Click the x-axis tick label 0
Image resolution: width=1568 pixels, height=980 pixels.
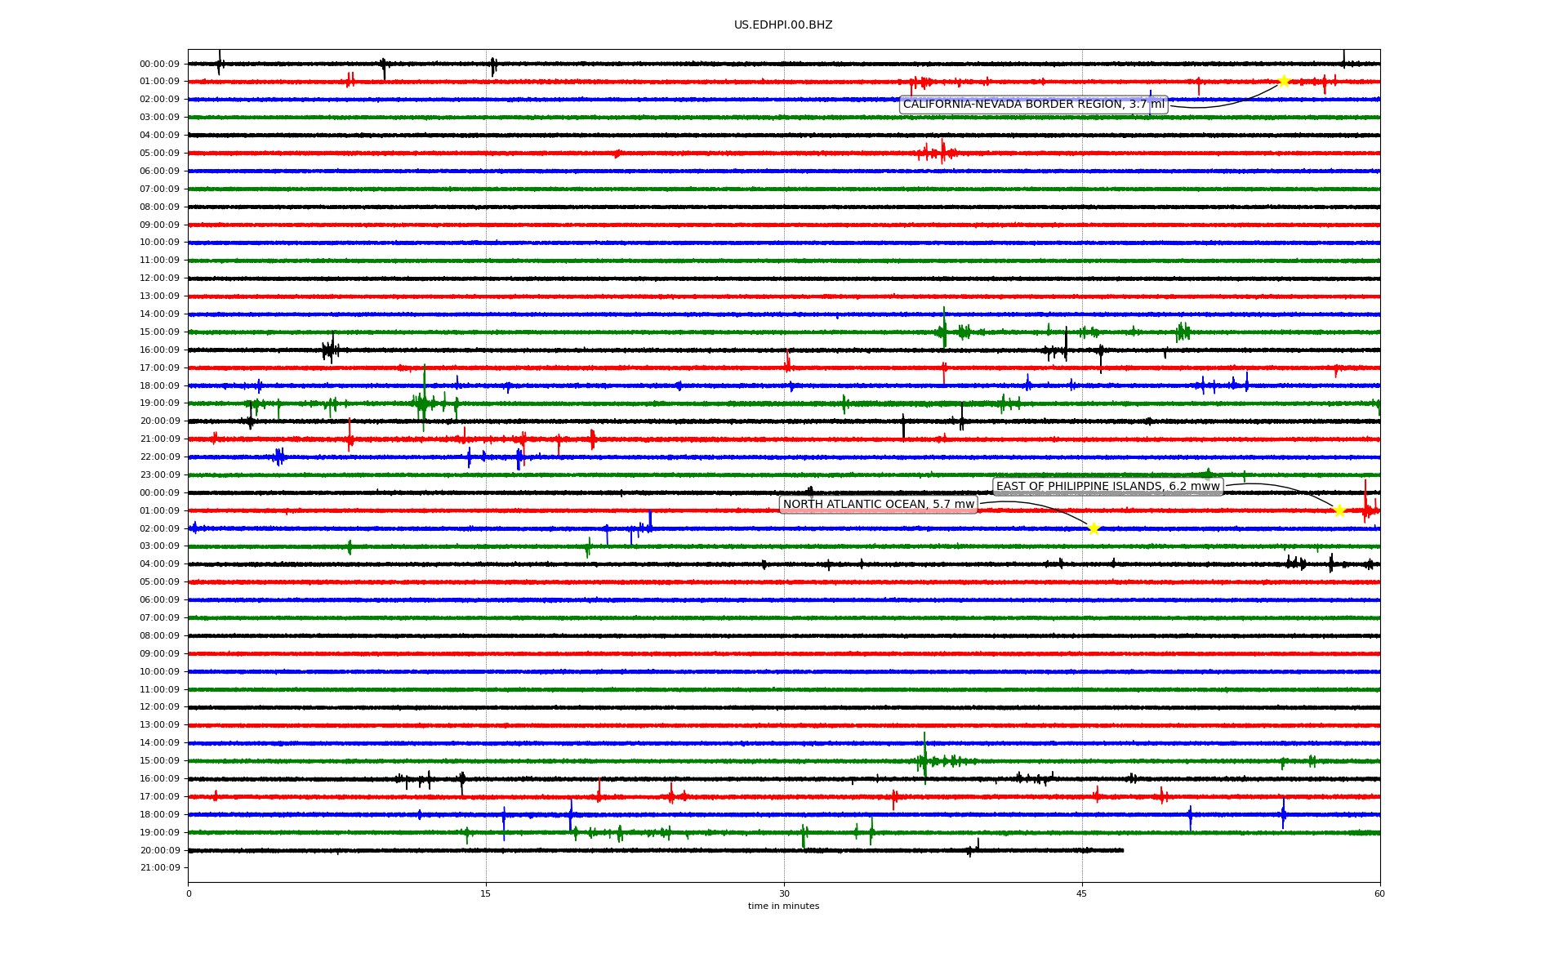pos(189,893)
